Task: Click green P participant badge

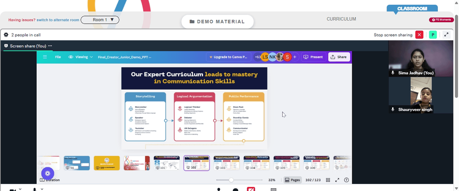Action: 433,35
